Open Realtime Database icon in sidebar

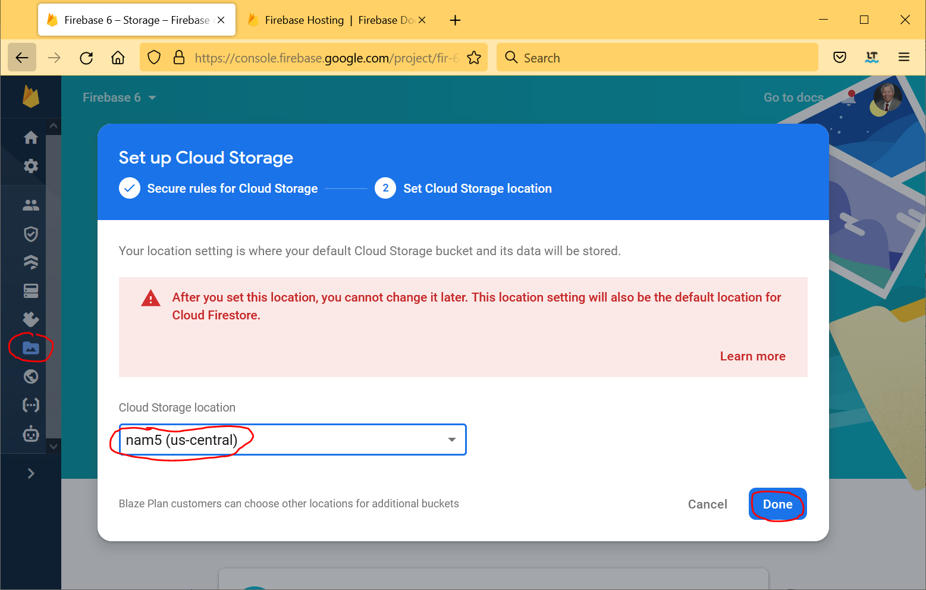coord(31,291)
